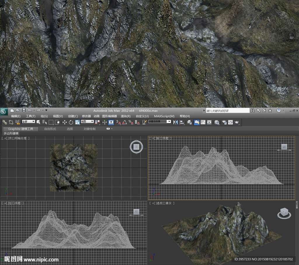Click the Select and Link chain icon
Screen dimensions: 299x265
[x=5, y=122]
